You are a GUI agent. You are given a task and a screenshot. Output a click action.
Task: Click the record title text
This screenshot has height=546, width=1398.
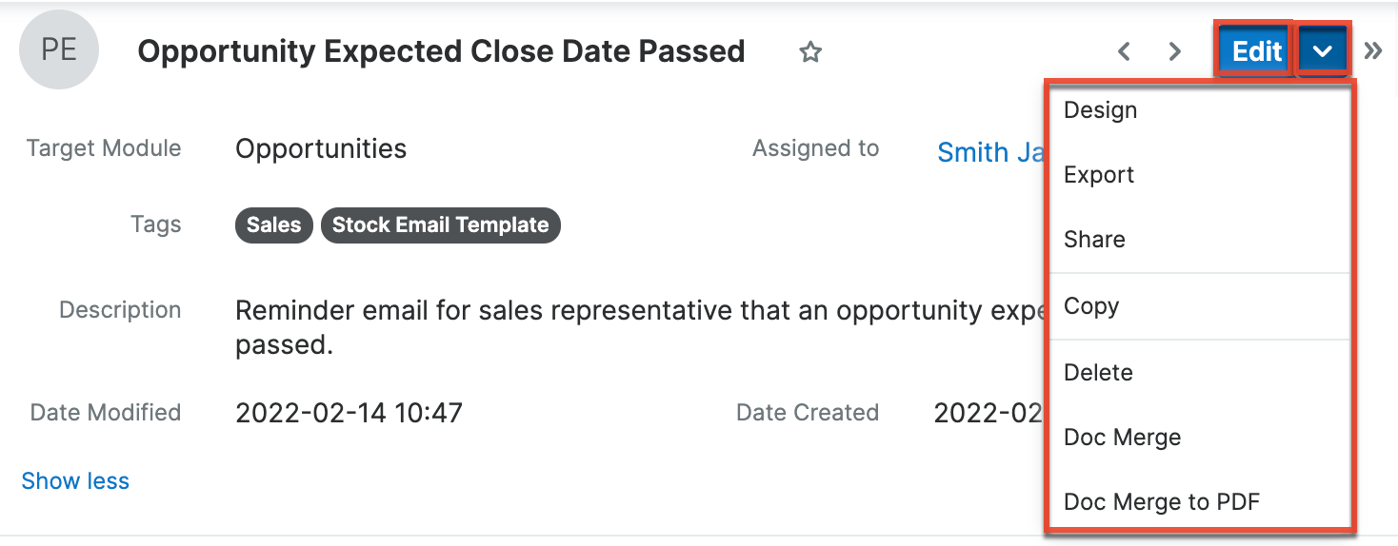[441, 51]
